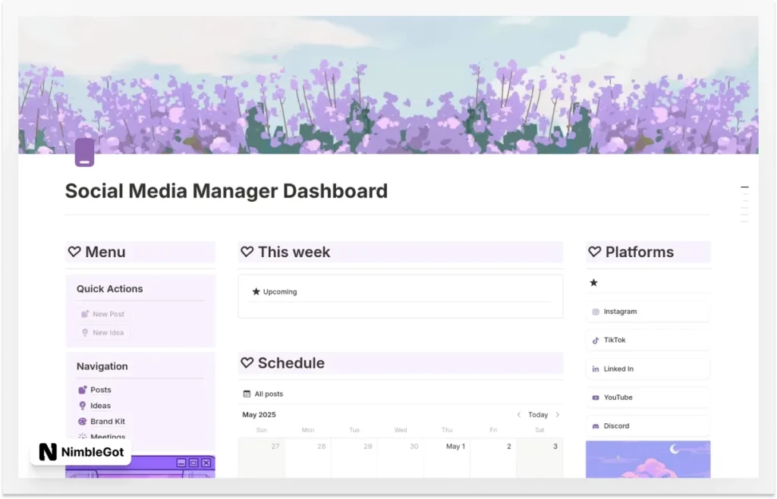Click the Posts icon in Navigation

click(83, 389)
